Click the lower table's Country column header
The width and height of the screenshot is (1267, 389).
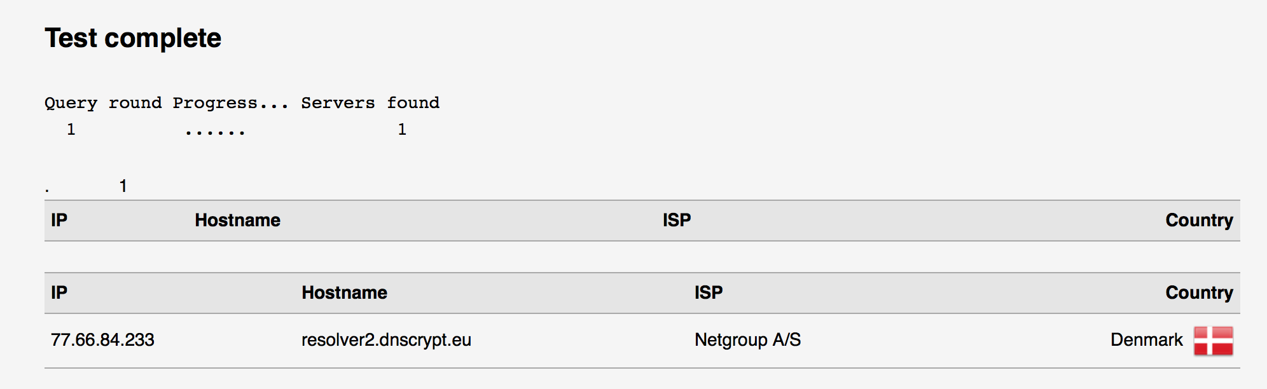click(x=1199, y=293)
